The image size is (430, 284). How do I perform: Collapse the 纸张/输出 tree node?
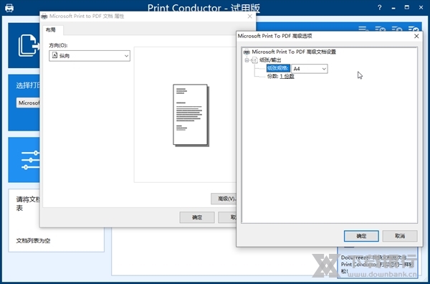247,60
